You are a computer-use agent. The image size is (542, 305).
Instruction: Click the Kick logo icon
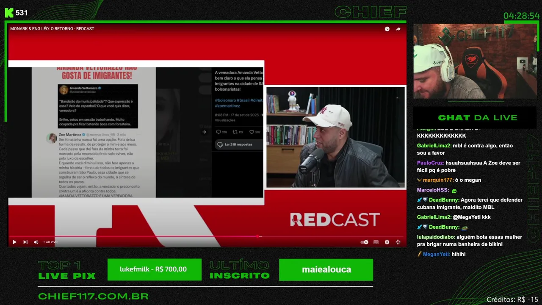click(9, 13)
